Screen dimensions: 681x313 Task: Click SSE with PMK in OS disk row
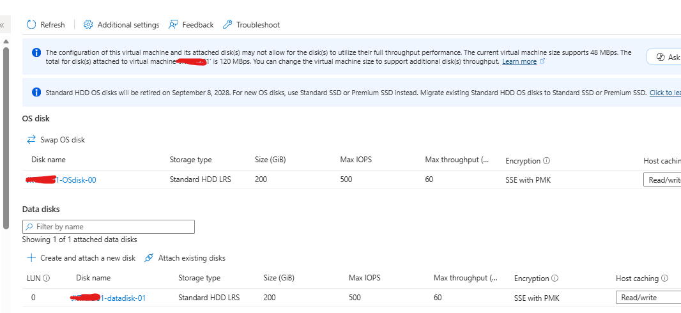click(x=528, y=179)
